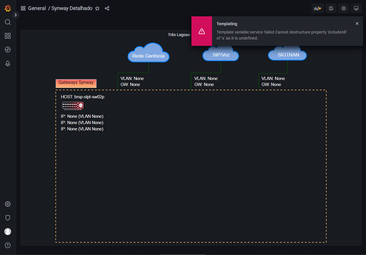Open Alerting bell icon

(8, 63)
